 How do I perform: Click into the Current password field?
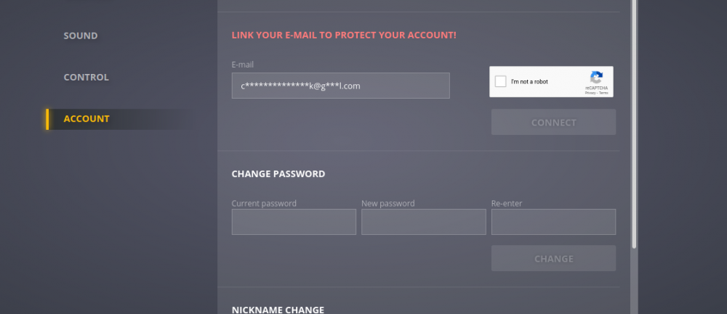tap(294, 222)
